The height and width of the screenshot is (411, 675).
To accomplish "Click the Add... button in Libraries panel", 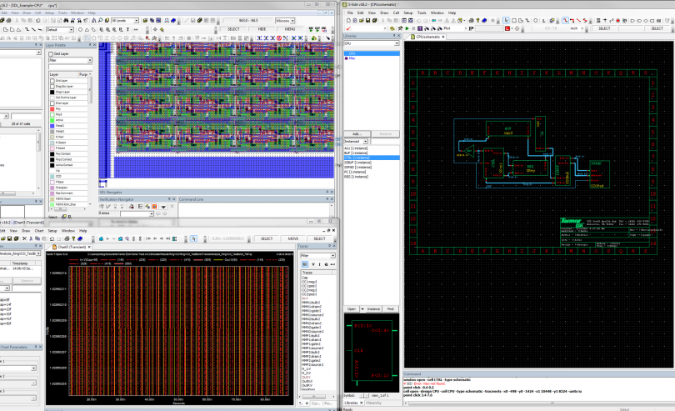I will 357,134.
